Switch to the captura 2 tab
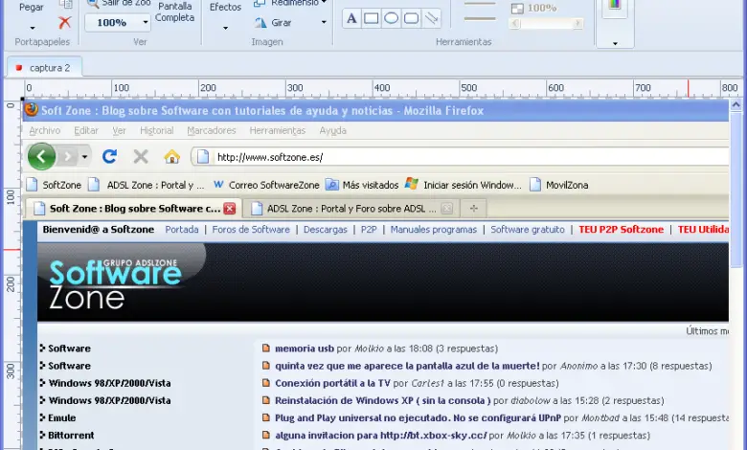 44,68
